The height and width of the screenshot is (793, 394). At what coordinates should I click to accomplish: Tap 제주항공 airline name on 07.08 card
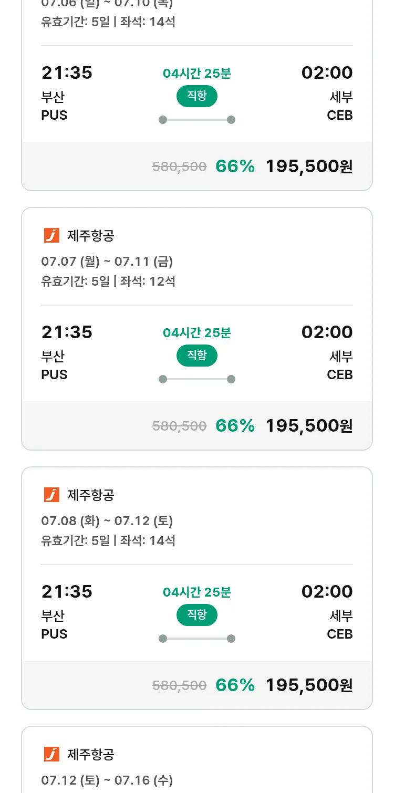click(x=91, y=495)
